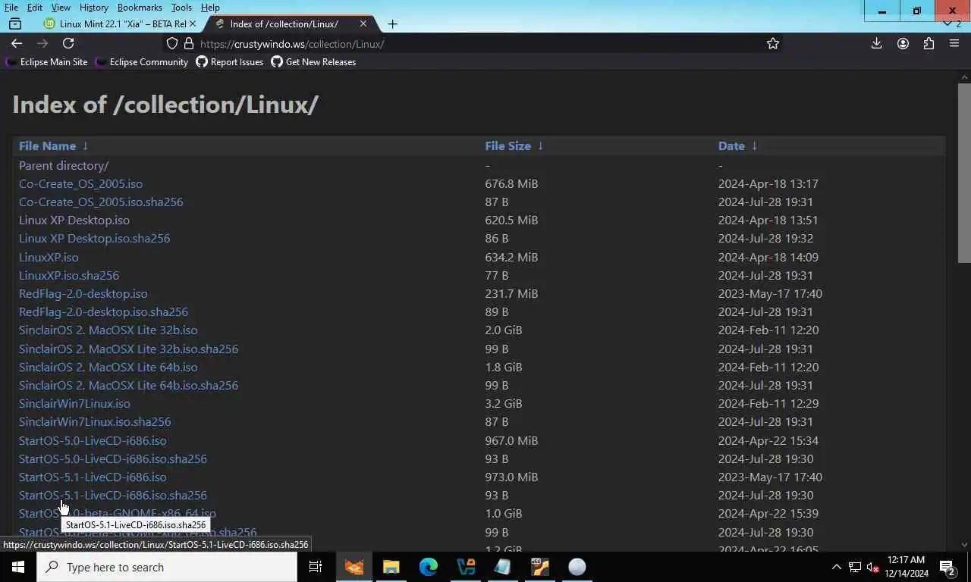The image size is (971, 582).
Task: Click the page vertical scrollbar thumb
Action: coord(964,173)
